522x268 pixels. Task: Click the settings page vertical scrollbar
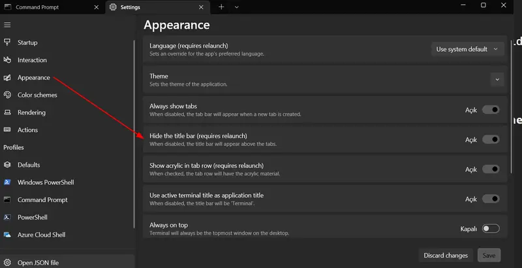point(512,107)
